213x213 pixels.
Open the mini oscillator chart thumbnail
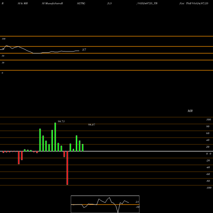click(105, 204)
